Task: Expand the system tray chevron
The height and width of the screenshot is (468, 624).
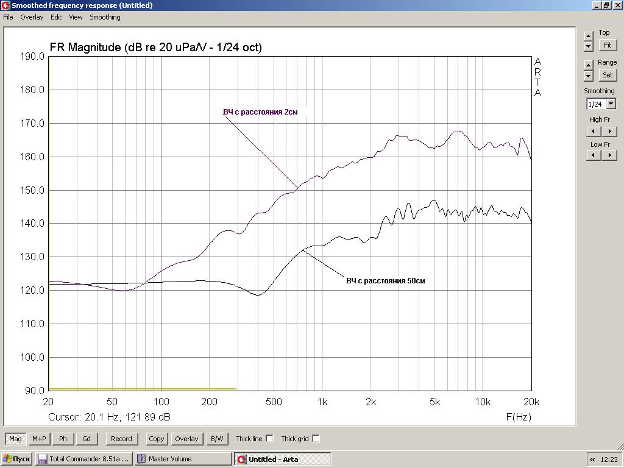Action: coord(592,459)
